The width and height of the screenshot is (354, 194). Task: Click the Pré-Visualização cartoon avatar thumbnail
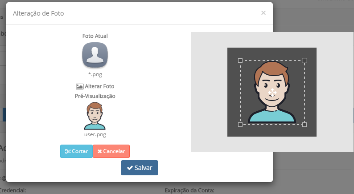coord(95,116)
